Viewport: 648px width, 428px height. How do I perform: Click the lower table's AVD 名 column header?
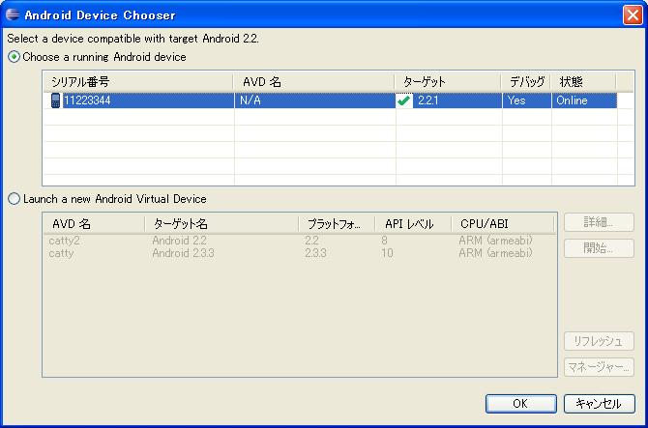94,224
